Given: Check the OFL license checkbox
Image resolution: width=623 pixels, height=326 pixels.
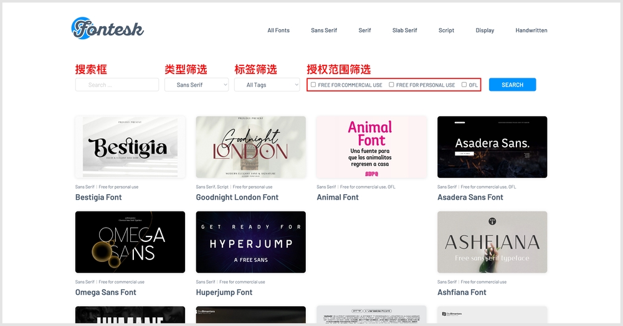Looking at the screenshot, I should click(464, 85).
